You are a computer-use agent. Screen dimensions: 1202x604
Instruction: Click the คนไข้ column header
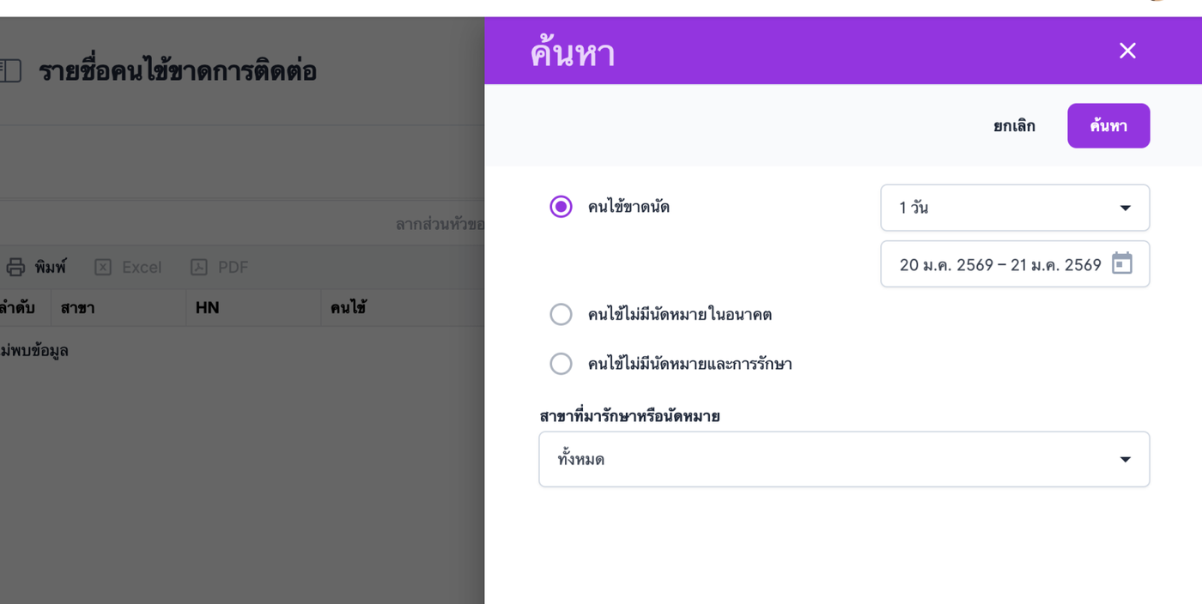click(349, 307)
